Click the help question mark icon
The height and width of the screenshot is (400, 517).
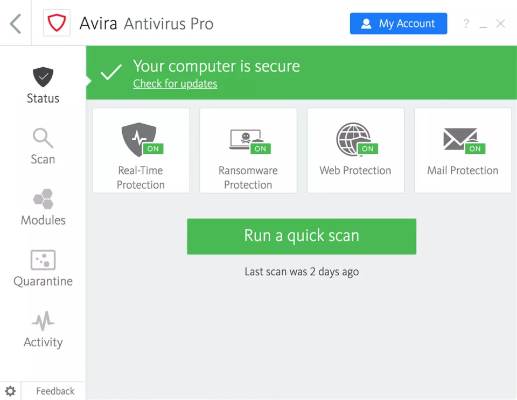tap(466, 23)
